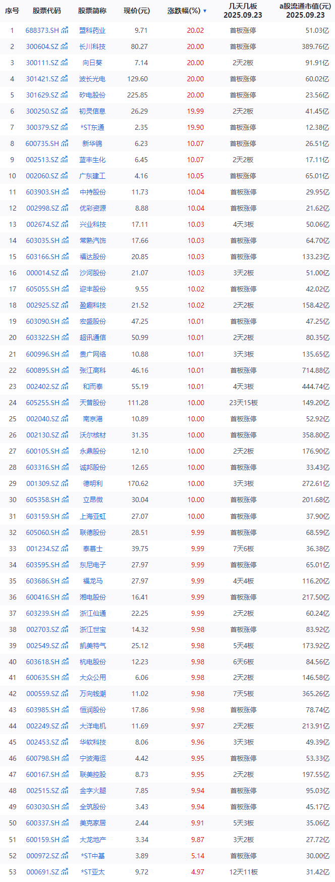
Task: Open chart icon beside 300604.SZ
Action: click(64, 46)
